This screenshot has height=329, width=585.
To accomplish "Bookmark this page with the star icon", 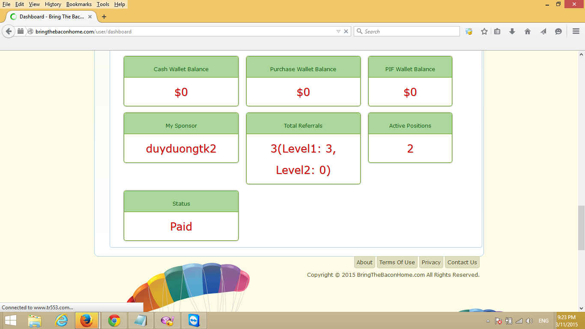I will tap(484, 31).
